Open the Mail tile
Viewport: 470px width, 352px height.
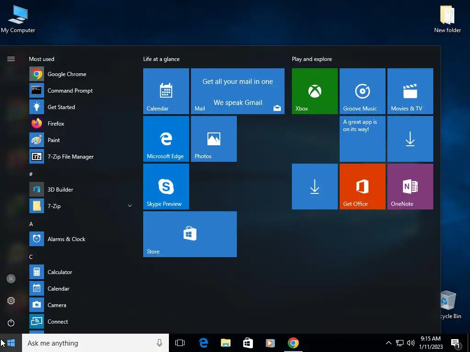coord(238,91)
